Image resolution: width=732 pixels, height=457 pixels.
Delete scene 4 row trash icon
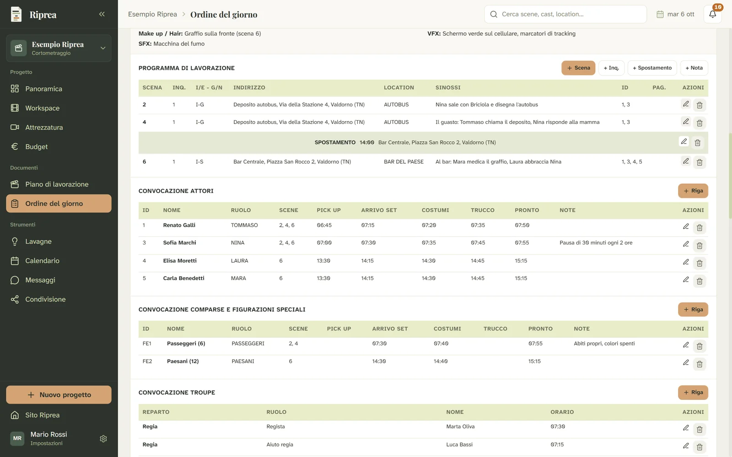pyautogui.click(x=700, y=123)
